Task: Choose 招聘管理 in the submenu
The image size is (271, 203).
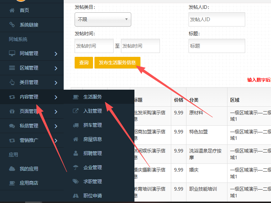Action: coord(93,153)
